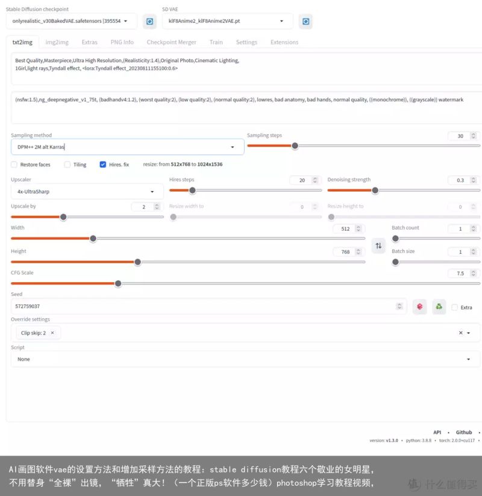Randomize seed with the dice icon
Image resolution: width=482 pixels, height=496 pixels.
click(x=420, y=307)
